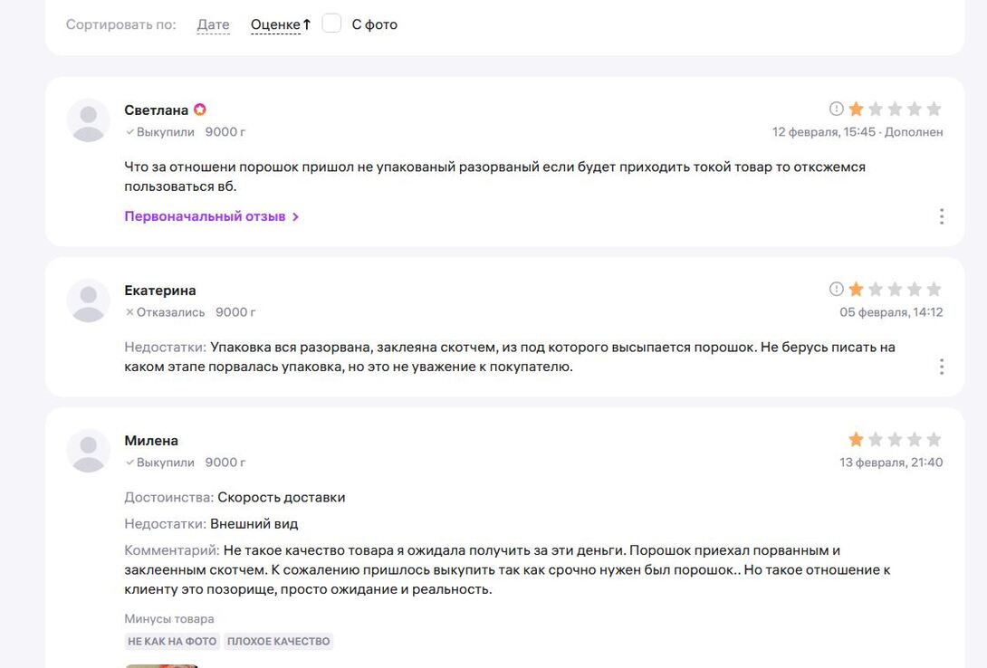Click the "С фото" filter label
This screenshot has width=987, height=668.
coord(374,24)
